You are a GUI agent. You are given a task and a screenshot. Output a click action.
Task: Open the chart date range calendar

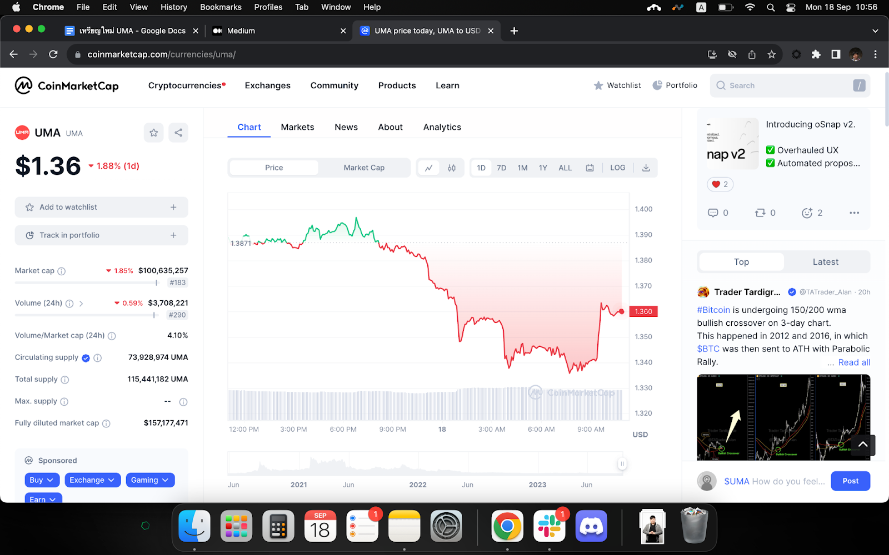tap(590, 168)
